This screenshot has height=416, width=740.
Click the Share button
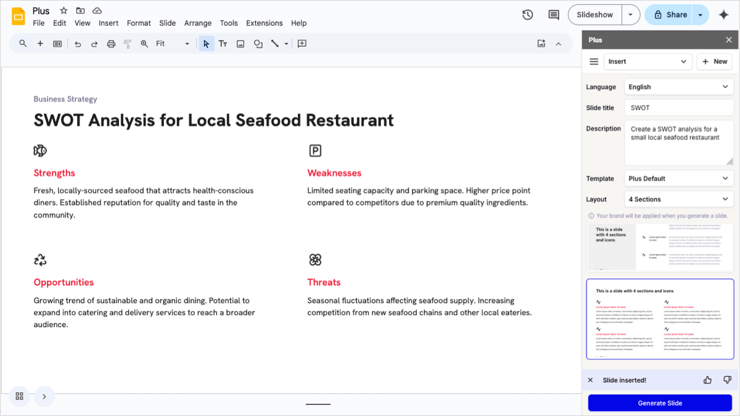[x=670, y=15]
